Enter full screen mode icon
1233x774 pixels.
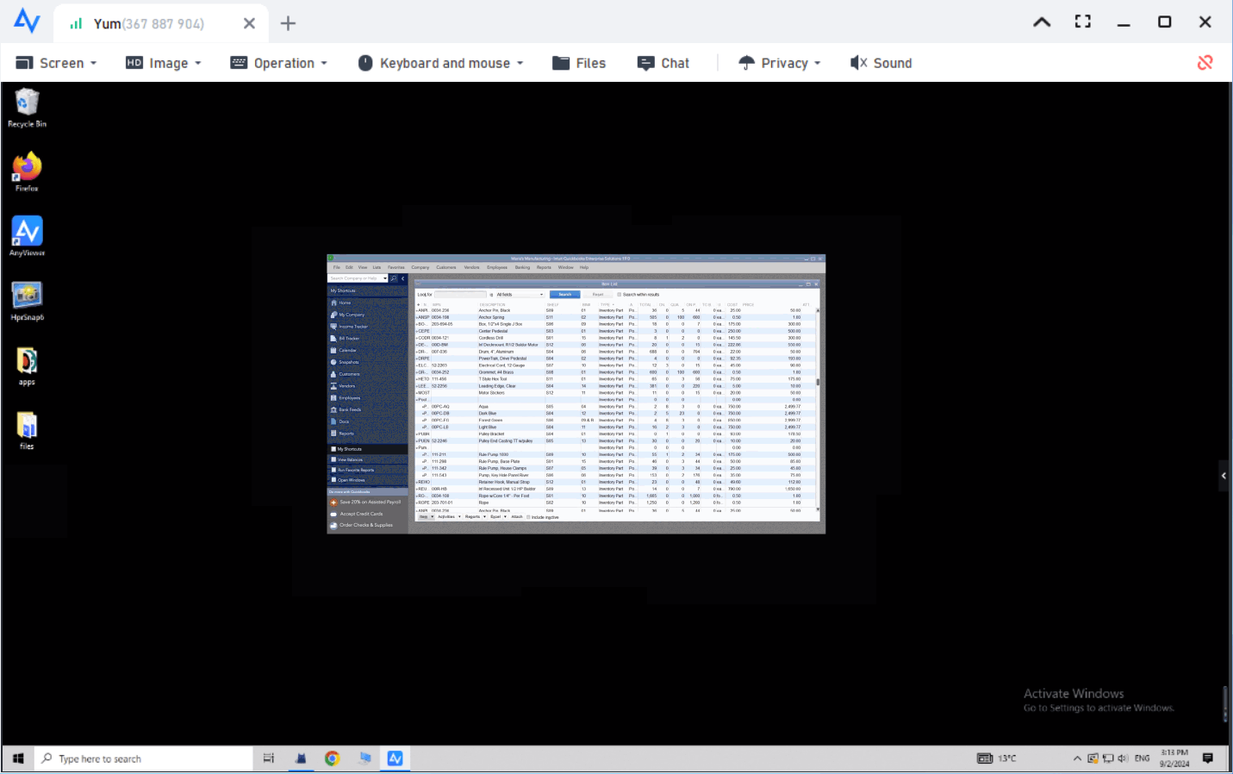[1082, 22]
